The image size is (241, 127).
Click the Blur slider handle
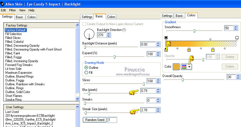click(89, 94)
